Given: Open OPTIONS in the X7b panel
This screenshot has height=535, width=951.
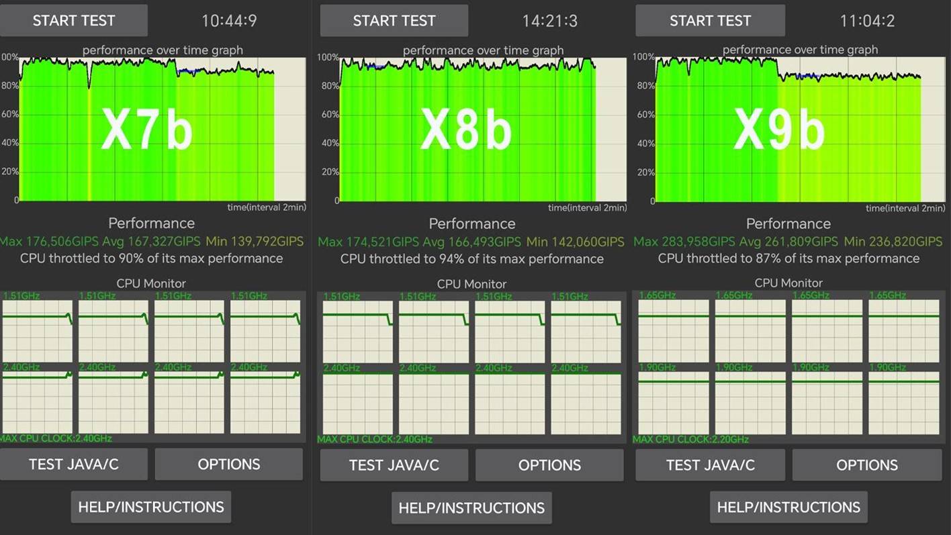Looking at the screenshot, I should pyautogui.click(x=229, y=465).
